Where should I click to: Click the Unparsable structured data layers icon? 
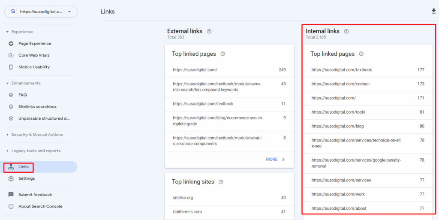(11, 118)
